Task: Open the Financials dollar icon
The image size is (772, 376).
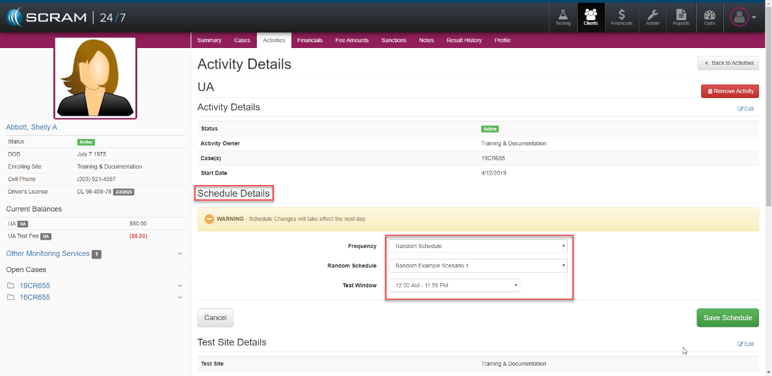Action: 621,17
